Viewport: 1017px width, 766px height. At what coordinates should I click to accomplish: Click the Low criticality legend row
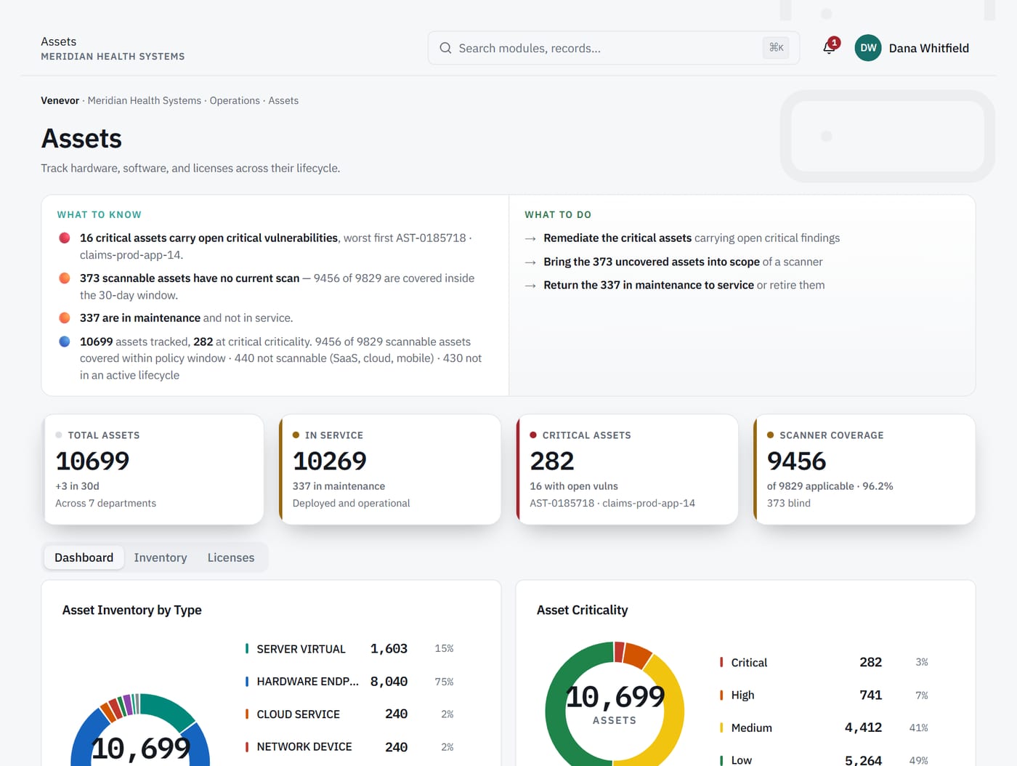[825, 759]
